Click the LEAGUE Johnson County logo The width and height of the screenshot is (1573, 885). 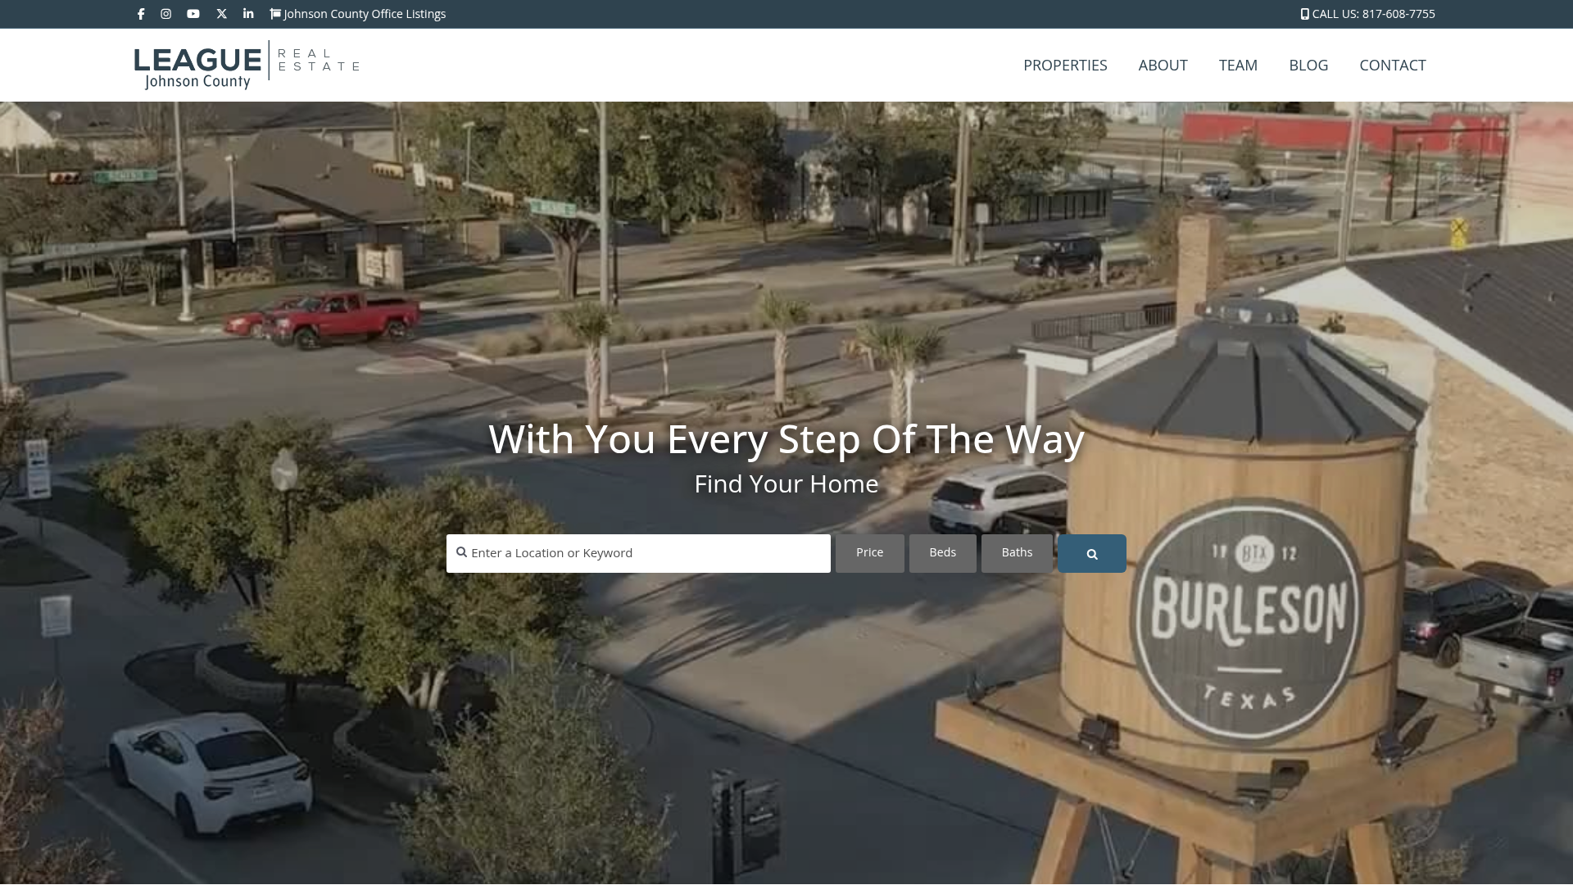tap(246, 65)
